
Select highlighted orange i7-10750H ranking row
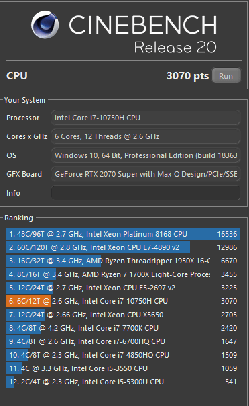pos(123,301)
